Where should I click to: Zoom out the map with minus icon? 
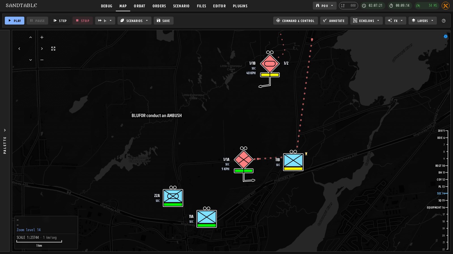click(x=42, y=60)
